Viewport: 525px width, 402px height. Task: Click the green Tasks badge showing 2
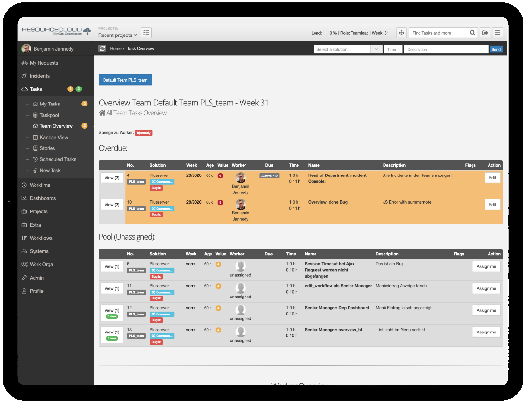coord(79,89)
